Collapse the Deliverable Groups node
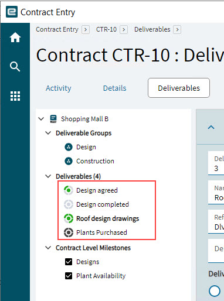The image size is (224, 301). coord(48,133)
